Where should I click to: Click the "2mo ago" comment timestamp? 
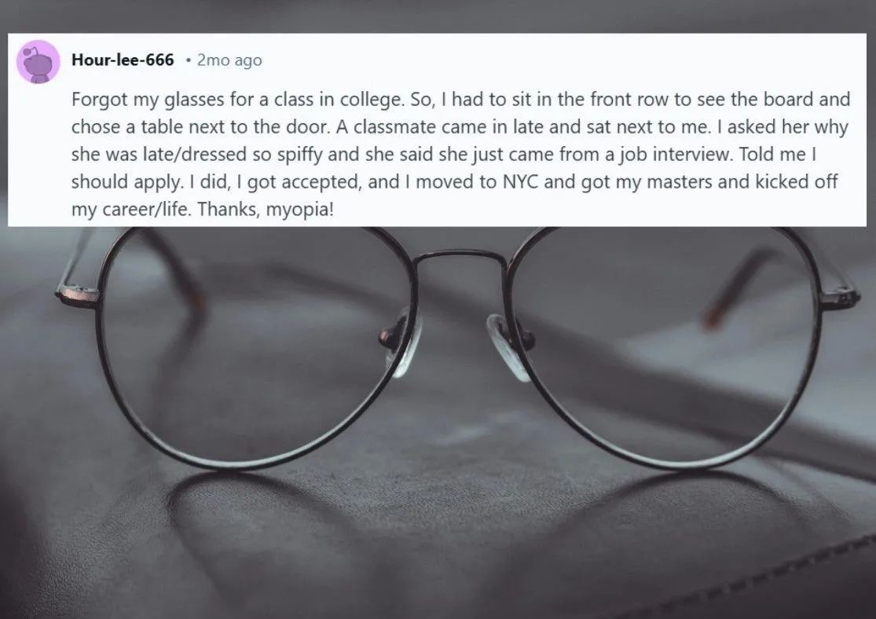pyautogui.click(x=229, y=60)
